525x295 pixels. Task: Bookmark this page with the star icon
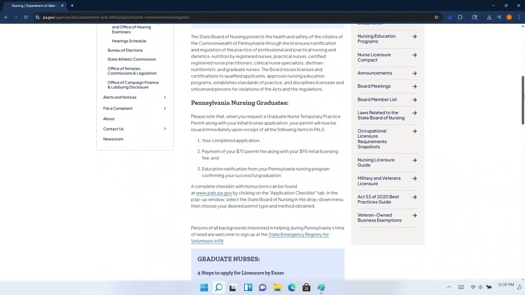[436, 17]
